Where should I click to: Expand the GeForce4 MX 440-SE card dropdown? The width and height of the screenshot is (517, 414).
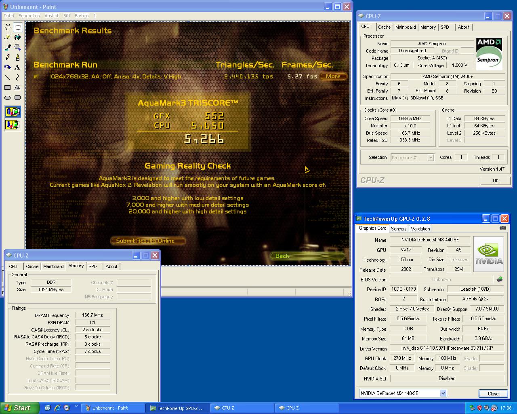(443, 393)
